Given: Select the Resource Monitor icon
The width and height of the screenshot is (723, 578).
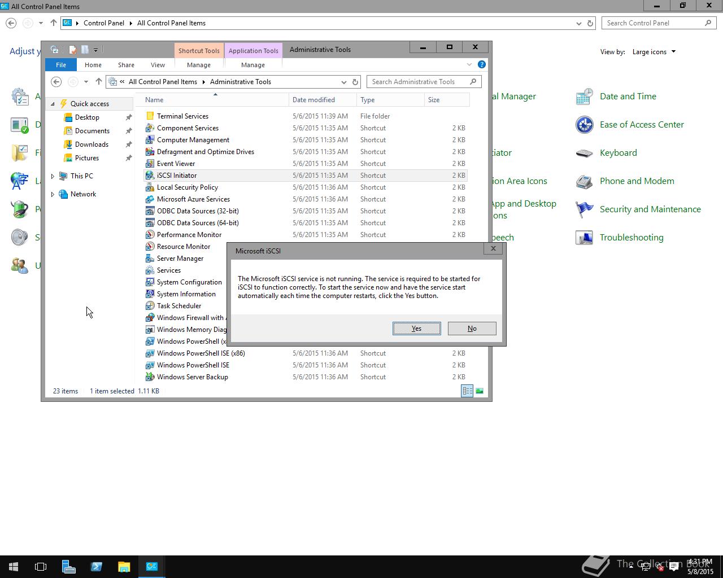Looking at the screenshot, I should pos(150,247).
